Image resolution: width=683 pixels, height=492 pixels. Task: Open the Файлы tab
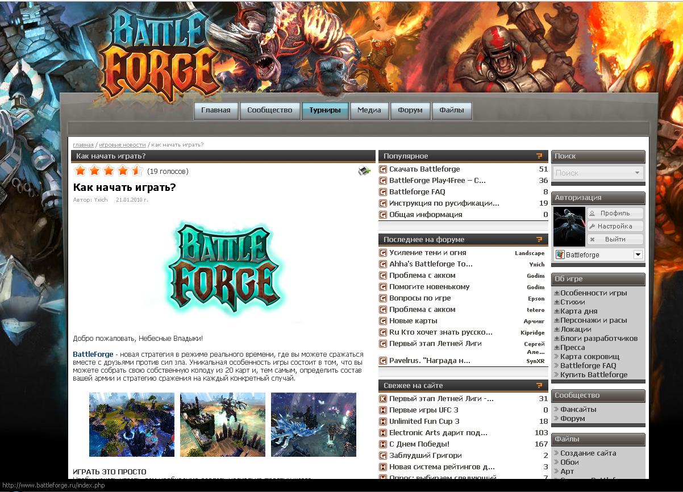click(452, 110)
